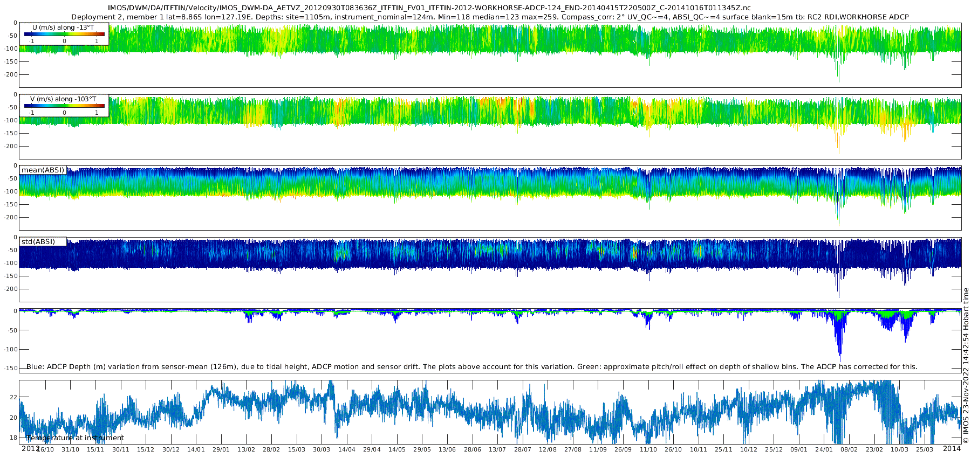Viewport: 971px width, 458px height.
Task: Click the 28/02 date tick label
Action: tap(271, 450)
